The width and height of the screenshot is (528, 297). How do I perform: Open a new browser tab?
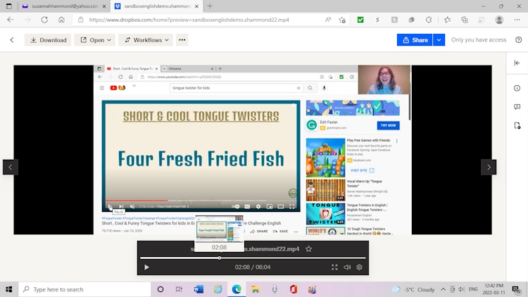pyautogui.click(x=210, y=6)
